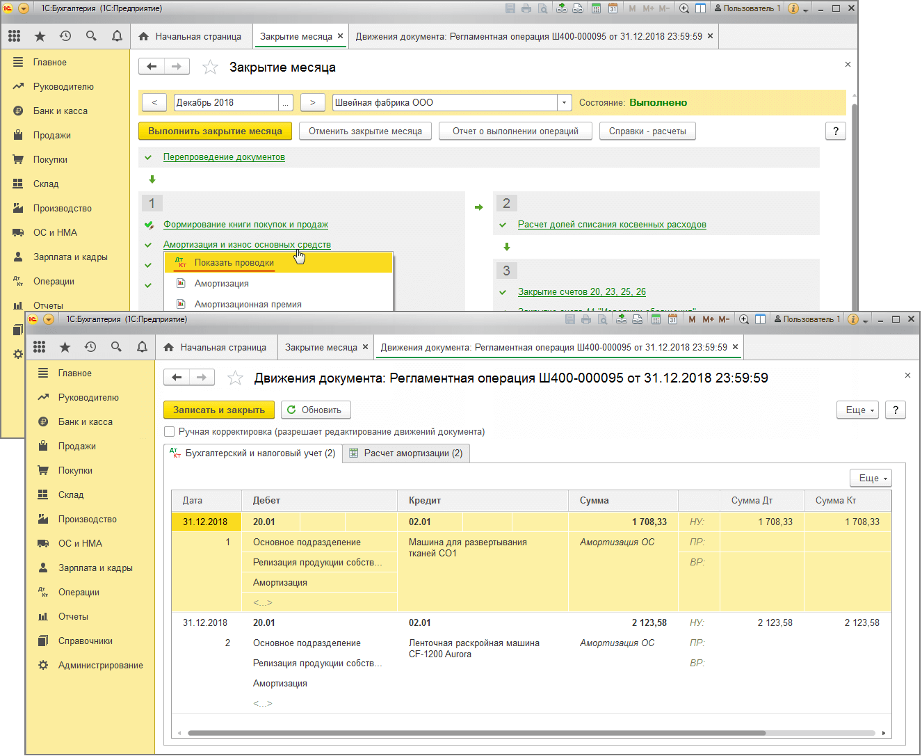Open Отчет о выполнении операций
Image resolution: width=922 pixels, height=756 pixels.
click(515, 131)
